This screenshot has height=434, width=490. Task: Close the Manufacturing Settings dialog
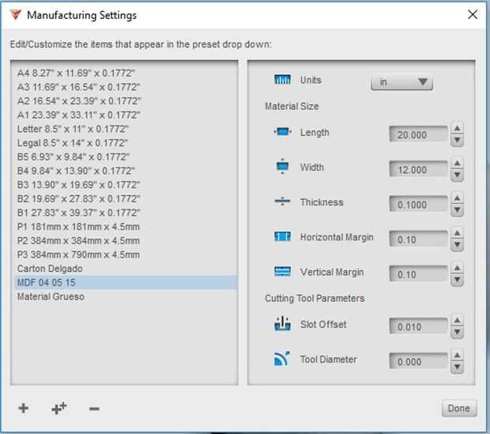(x=473, y=15)
